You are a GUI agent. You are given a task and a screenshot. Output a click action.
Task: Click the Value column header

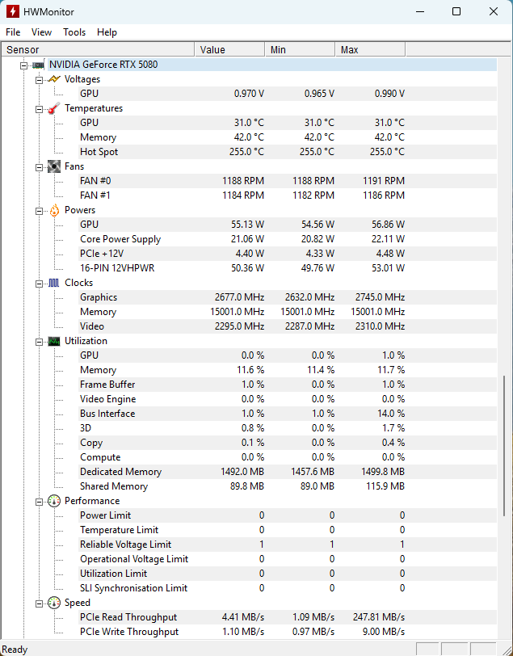(x=229, y=50)
